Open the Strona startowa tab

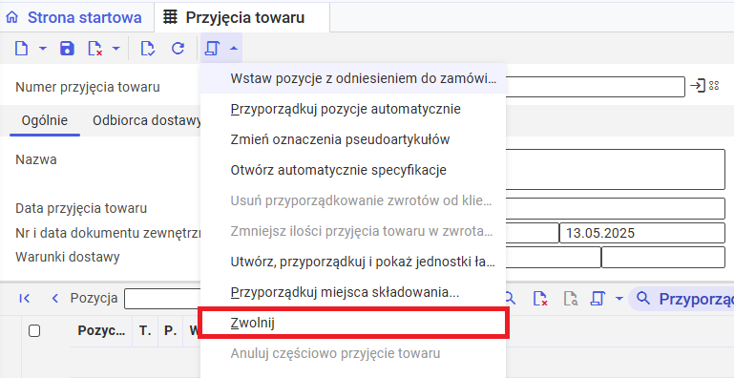coord(77,17)
